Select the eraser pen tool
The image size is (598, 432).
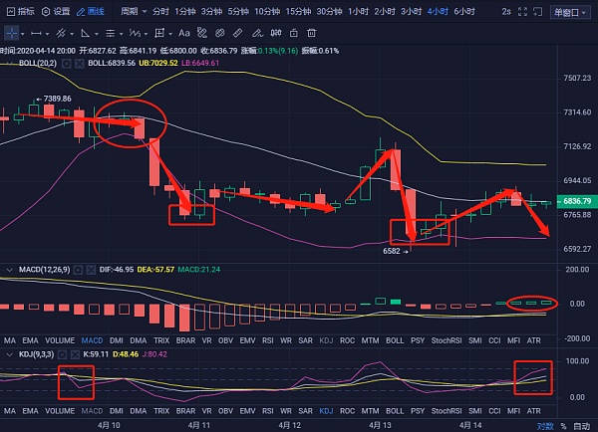[x=257, y=34]
